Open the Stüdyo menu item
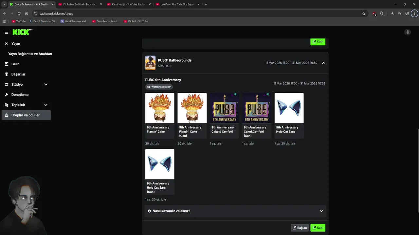This screenshot has width=419, height=235. click(17, 85)
